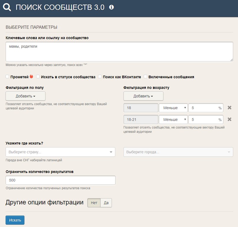Open age filter Добавить dropdown
The width and height of the screenshot is (238, 227).
click(143, 96)
